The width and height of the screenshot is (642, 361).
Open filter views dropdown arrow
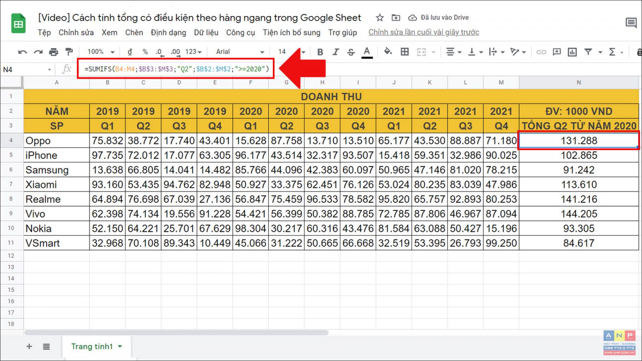(x=600, y=52)
